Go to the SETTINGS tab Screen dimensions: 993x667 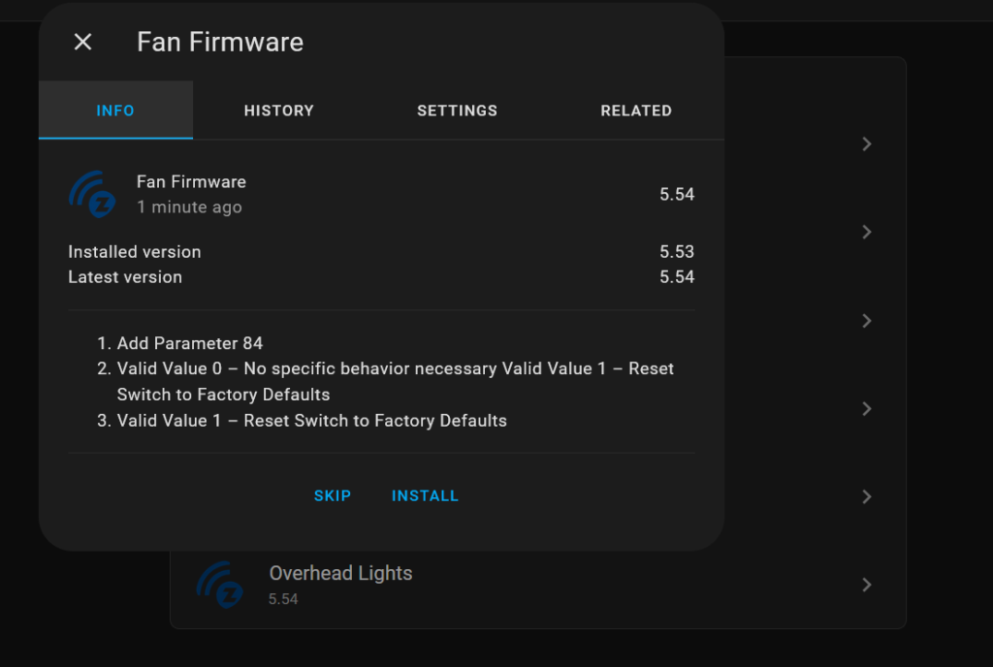458,111
